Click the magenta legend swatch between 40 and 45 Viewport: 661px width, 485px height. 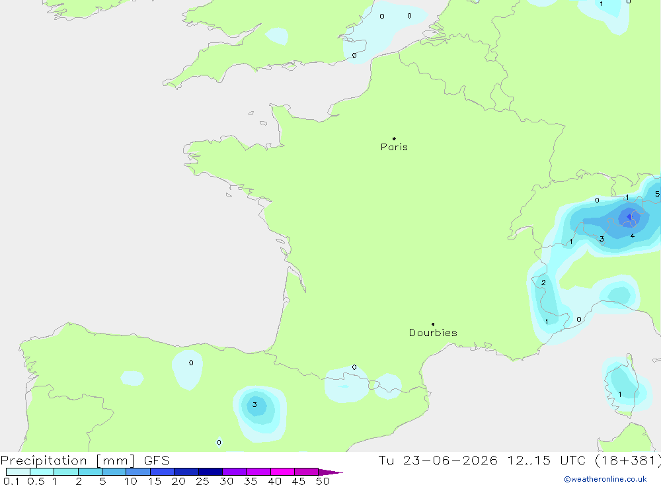click(282, 472)
